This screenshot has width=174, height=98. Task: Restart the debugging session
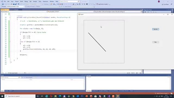tap(62, 4)
